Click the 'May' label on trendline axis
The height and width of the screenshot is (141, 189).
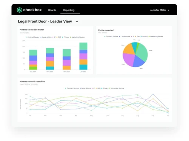[x=91, y=116]
